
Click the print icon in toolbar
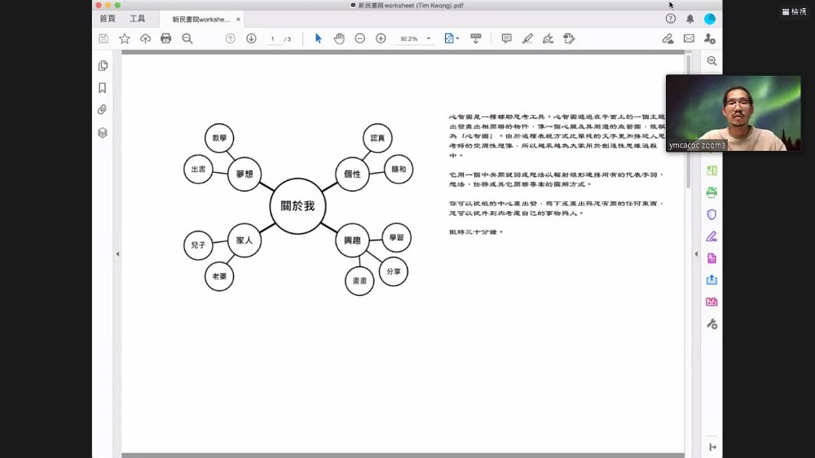tap(165, 38)
